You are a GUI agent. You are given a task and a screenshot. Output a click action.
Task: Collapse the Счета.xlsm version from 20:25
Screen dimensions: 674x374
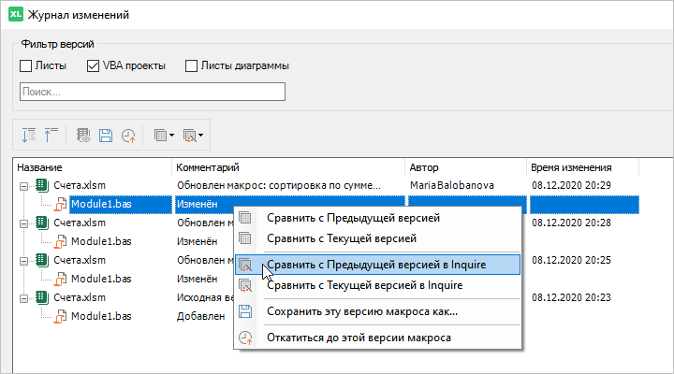[24, 261]
